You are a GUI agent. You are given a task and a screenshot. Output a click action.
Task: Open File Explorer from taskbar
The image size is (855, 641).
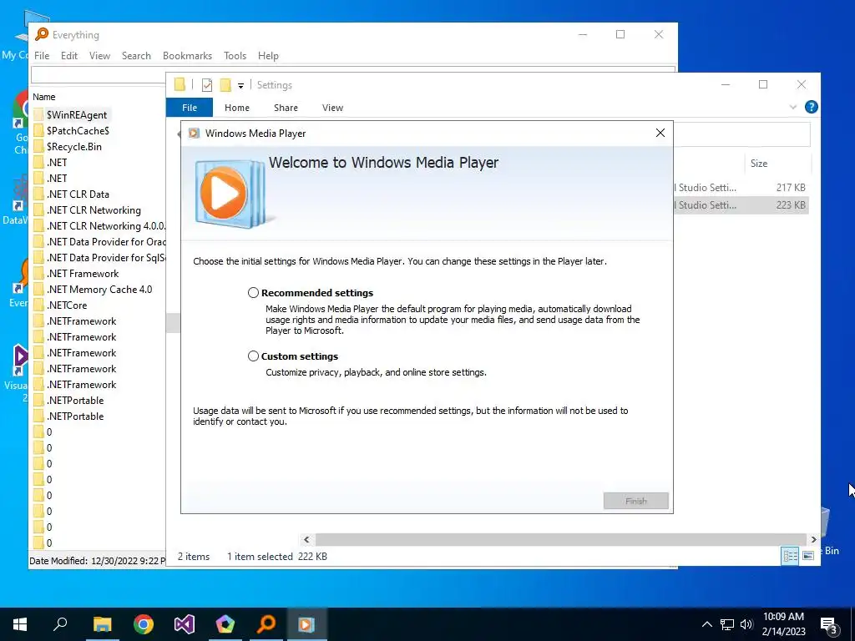point(102,624)
